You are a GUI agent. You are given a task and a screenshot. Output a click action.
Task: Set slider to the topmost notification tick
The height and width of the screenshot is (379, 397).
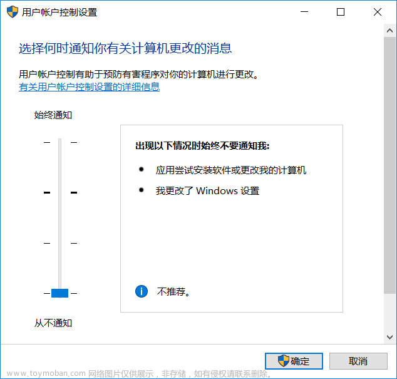pos(60,142)
